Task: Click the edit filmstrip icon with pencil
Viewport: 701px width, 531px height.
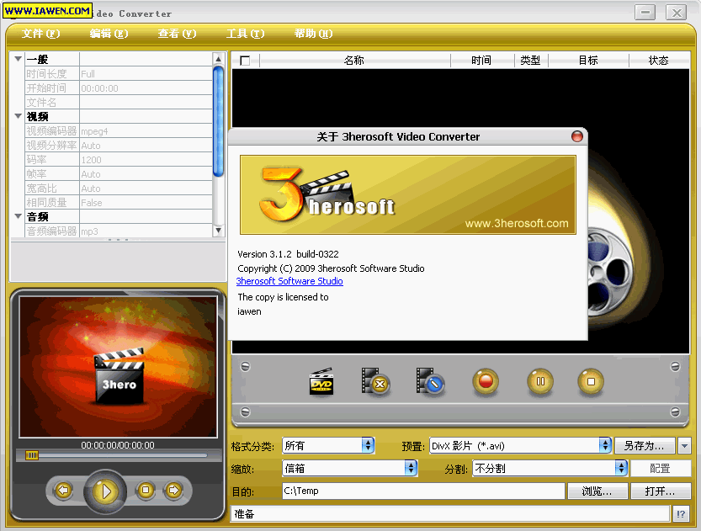Action: click(x=429, y=382)
